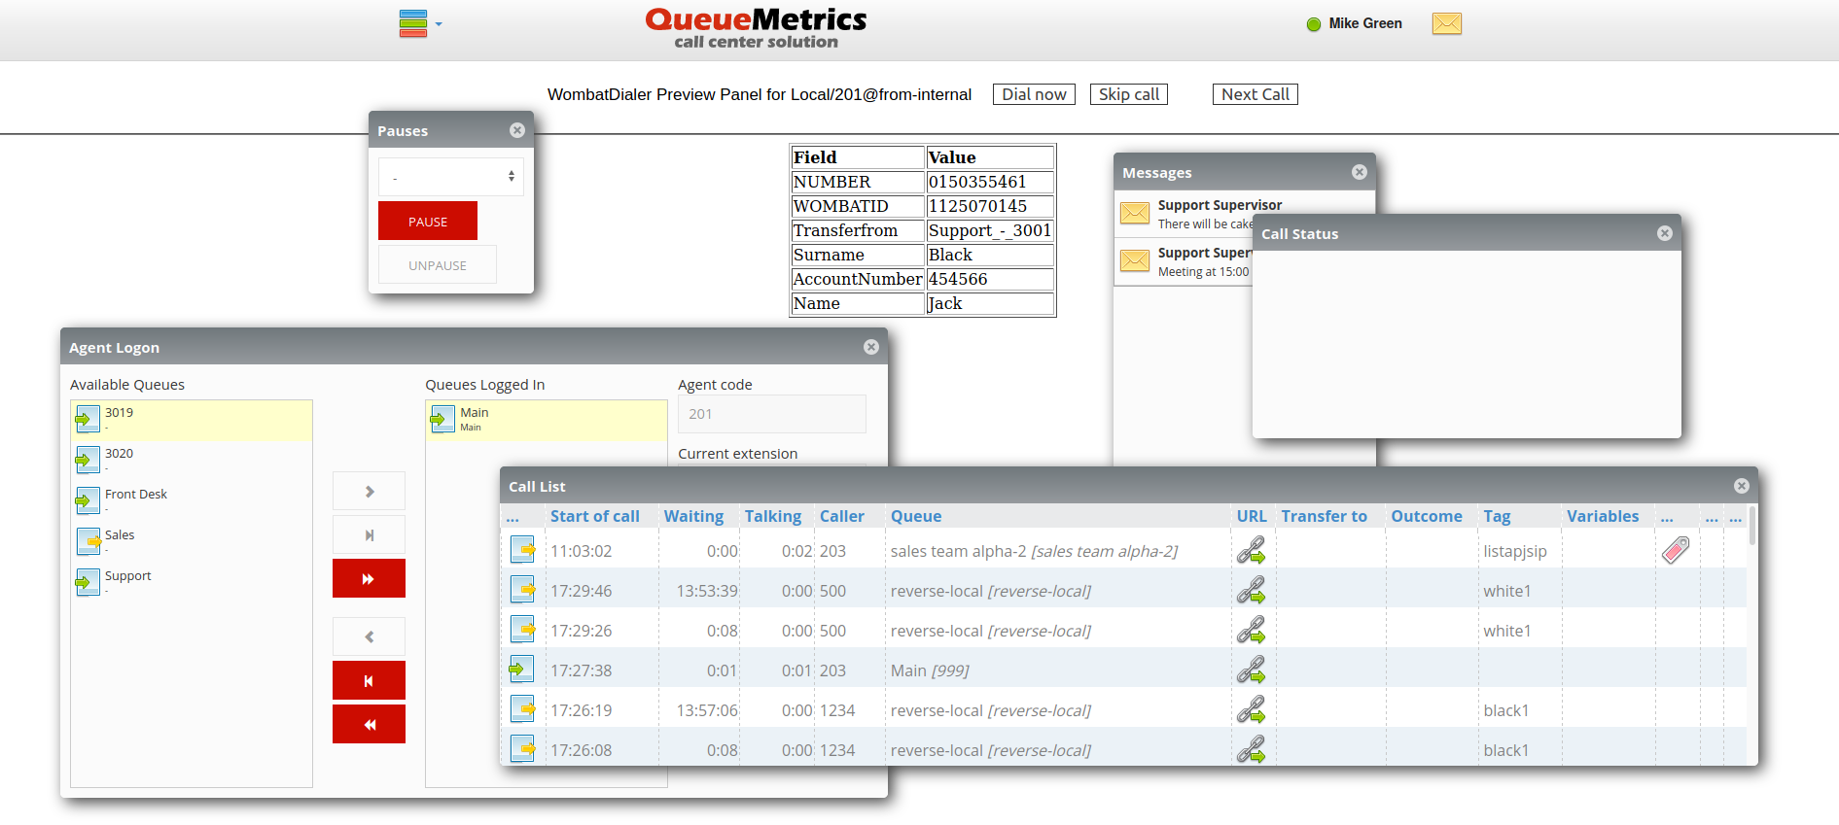
Task: Select Sales queue icon
Action: click(88, 542)
